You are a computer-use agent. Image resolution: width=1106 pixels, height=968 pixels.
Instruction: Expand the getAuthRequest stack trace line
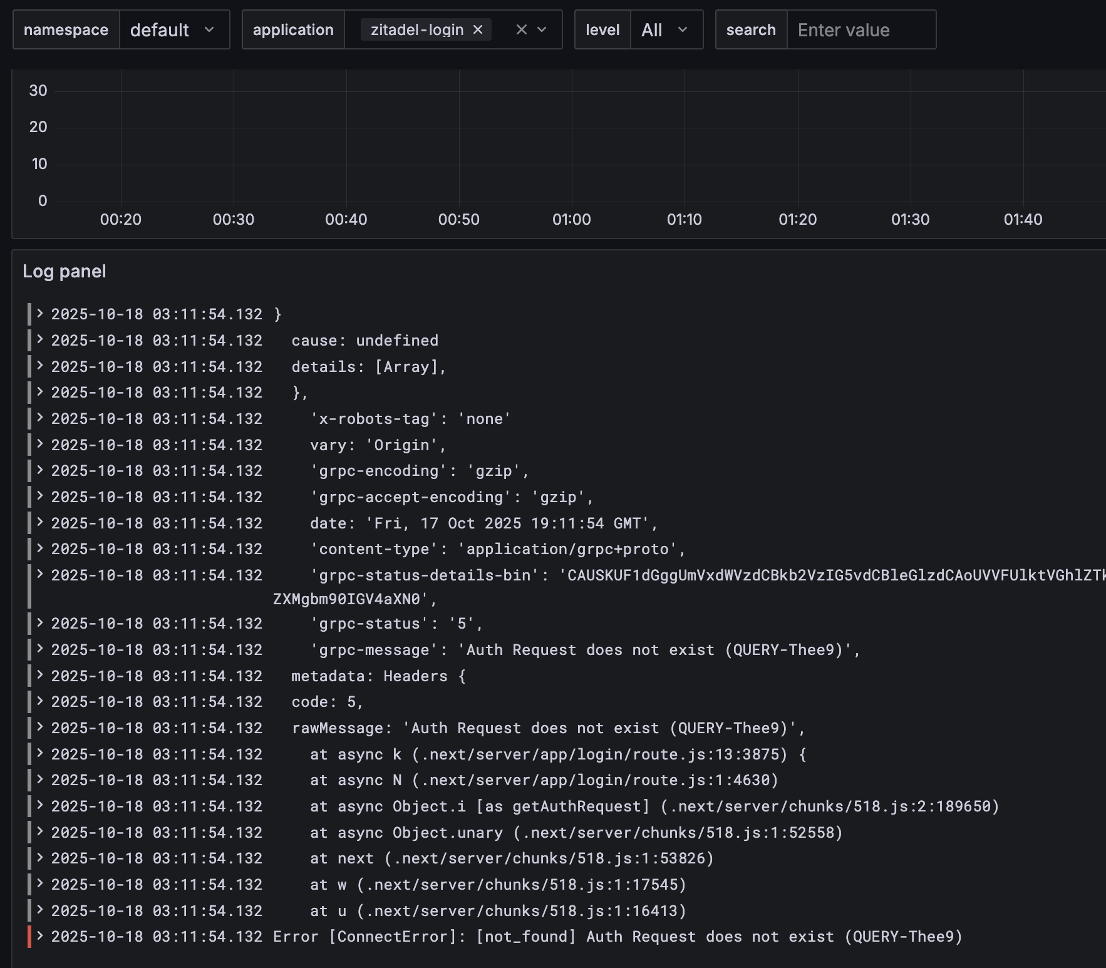pos(40,805)
